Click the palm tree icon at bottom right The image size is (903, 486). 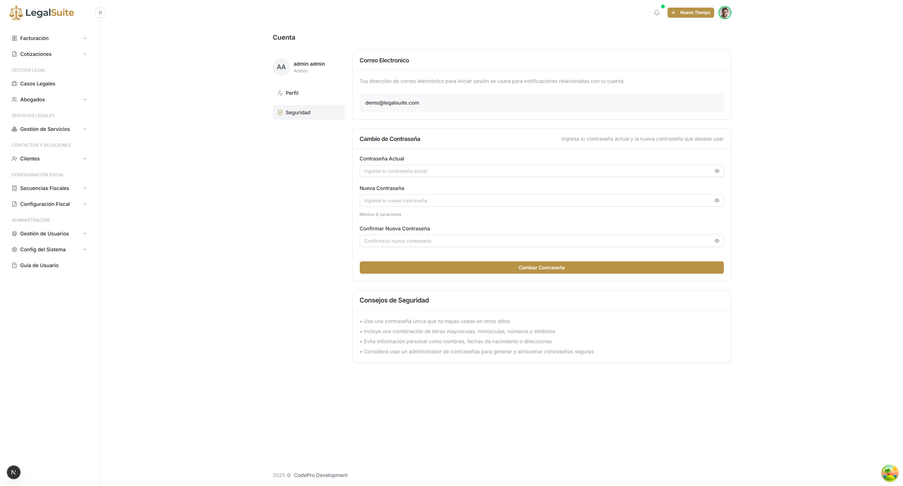(890, 473)
